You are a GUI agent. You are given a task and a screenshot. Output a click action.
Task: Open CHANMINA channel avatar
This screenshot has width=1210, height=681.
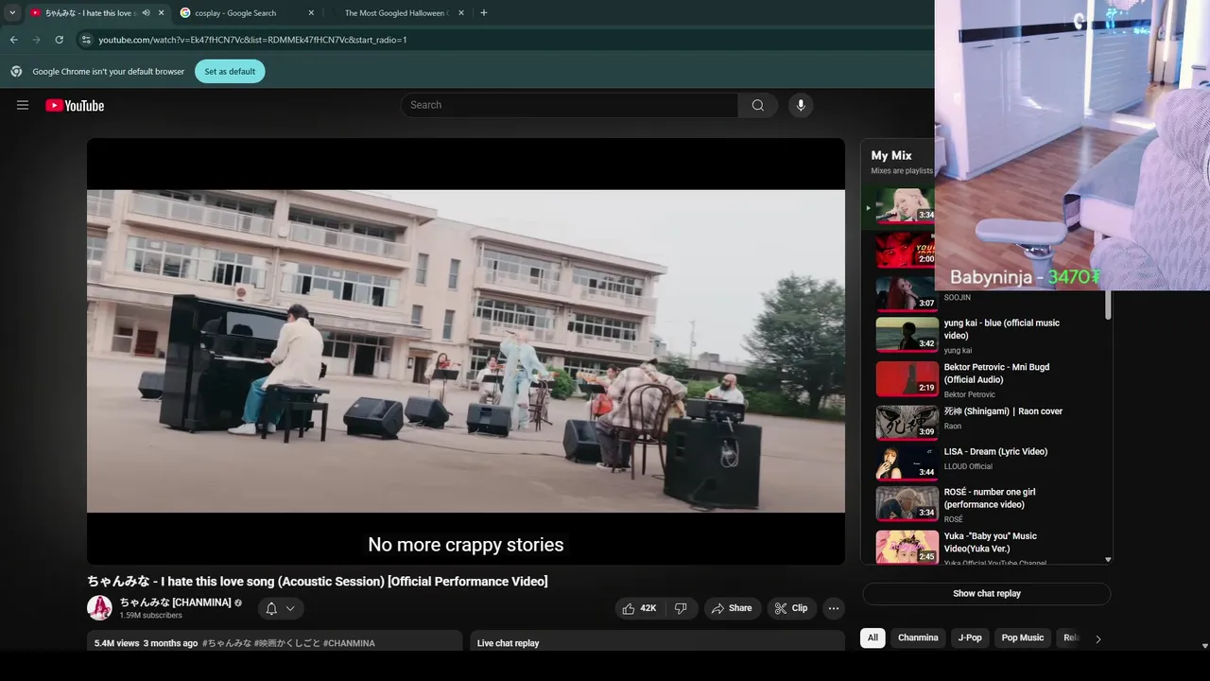pyautogui.click(x=99, y=608)
